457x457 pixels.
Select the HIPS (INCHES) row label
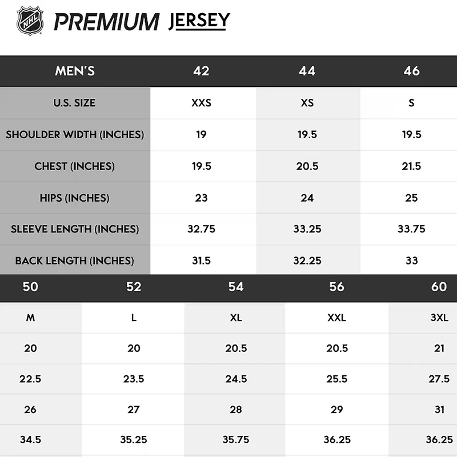(75, 198)
